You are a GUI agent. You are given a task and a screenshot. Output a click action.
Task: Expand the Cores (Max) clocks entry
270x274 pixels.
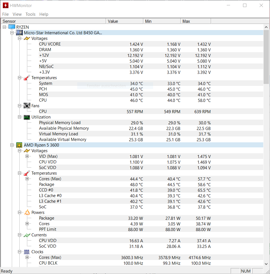click(x=27, y=257)
